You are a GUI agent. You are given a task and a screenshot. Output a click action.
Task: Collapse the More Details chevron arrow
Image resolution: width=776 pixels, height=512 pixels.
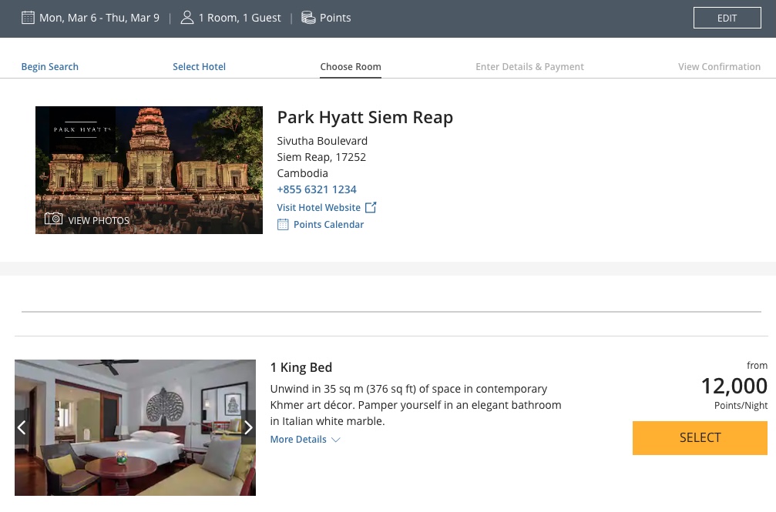point(335,440)
